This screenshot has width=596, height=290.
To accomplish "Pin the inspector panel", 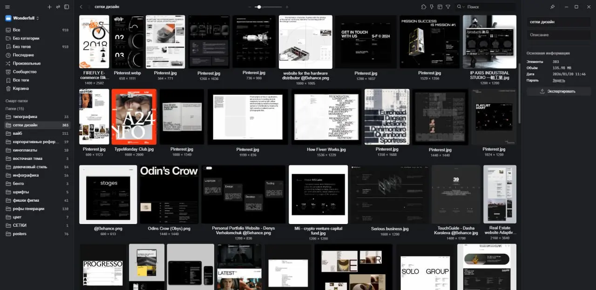I will [552, 7].
